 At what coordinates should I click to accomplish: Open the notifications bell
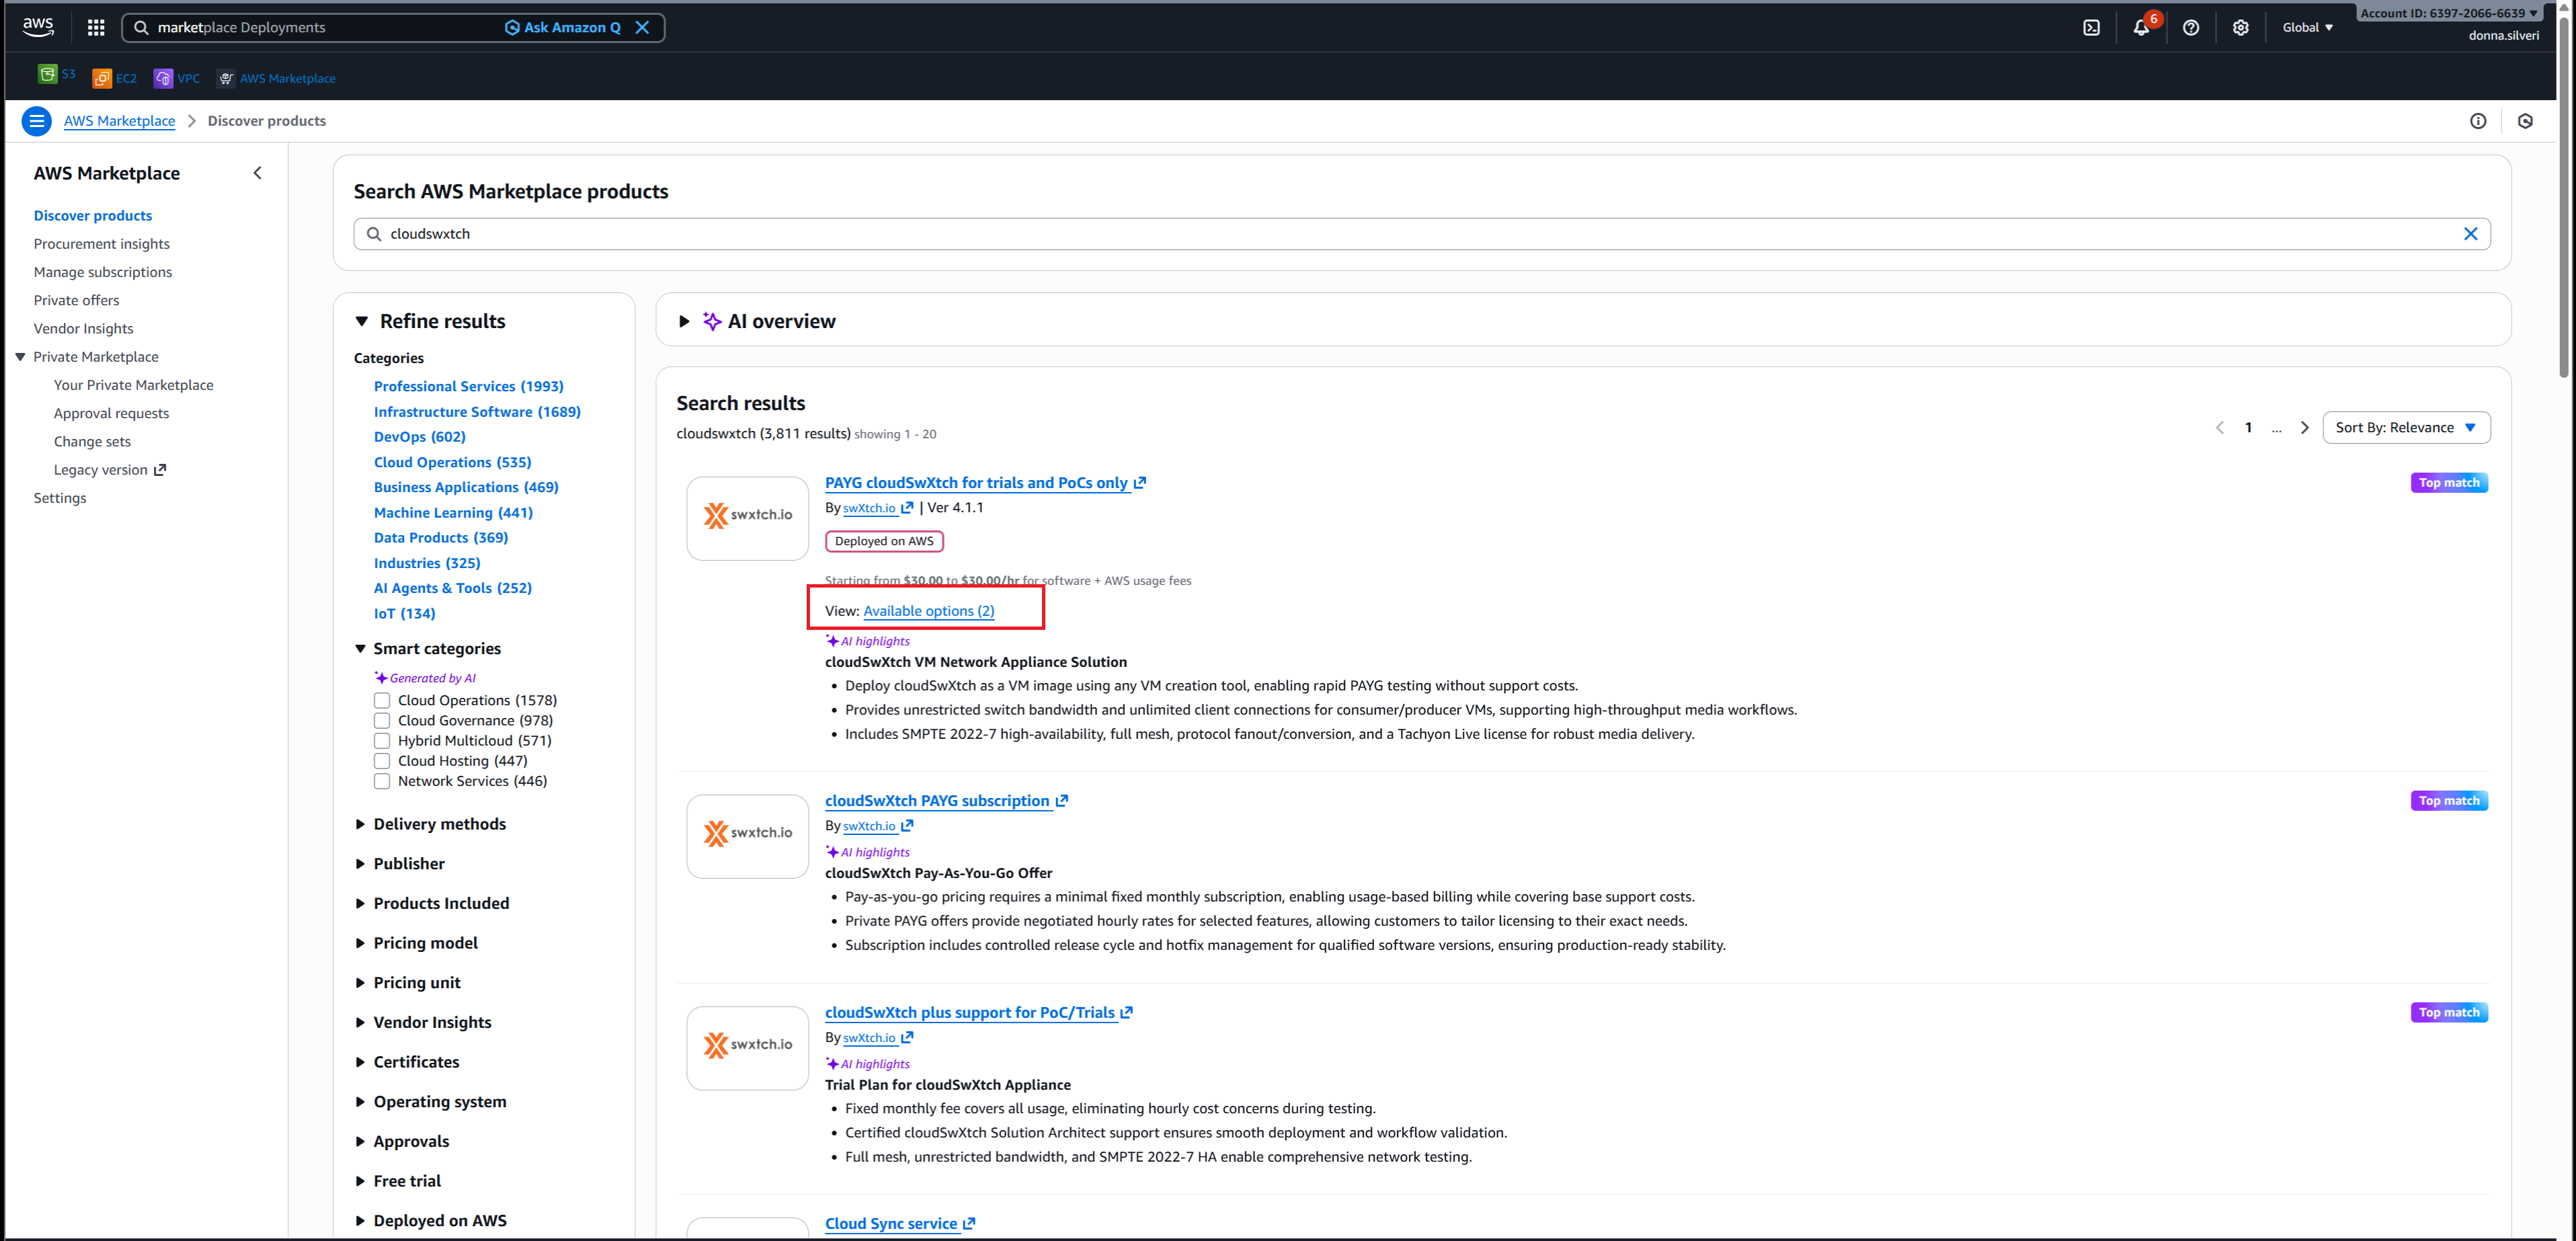2140,28
